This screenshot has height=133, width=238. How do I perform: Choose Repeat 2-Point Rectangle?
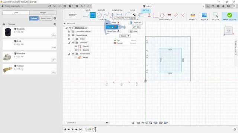coord(125,18)
